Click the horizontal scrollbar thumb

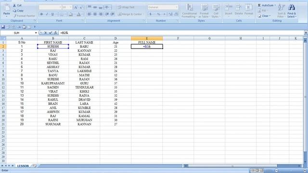pyautogui.click(x=232, y=166)
